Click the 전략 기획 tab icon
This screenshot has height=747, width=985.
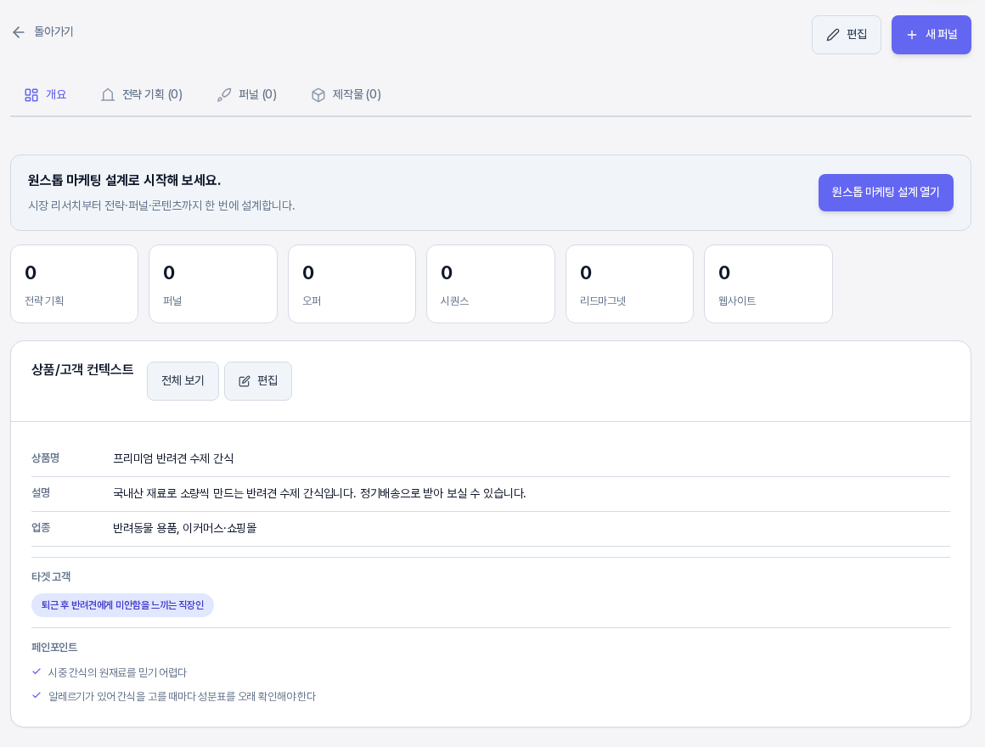(x=108, y=95)
